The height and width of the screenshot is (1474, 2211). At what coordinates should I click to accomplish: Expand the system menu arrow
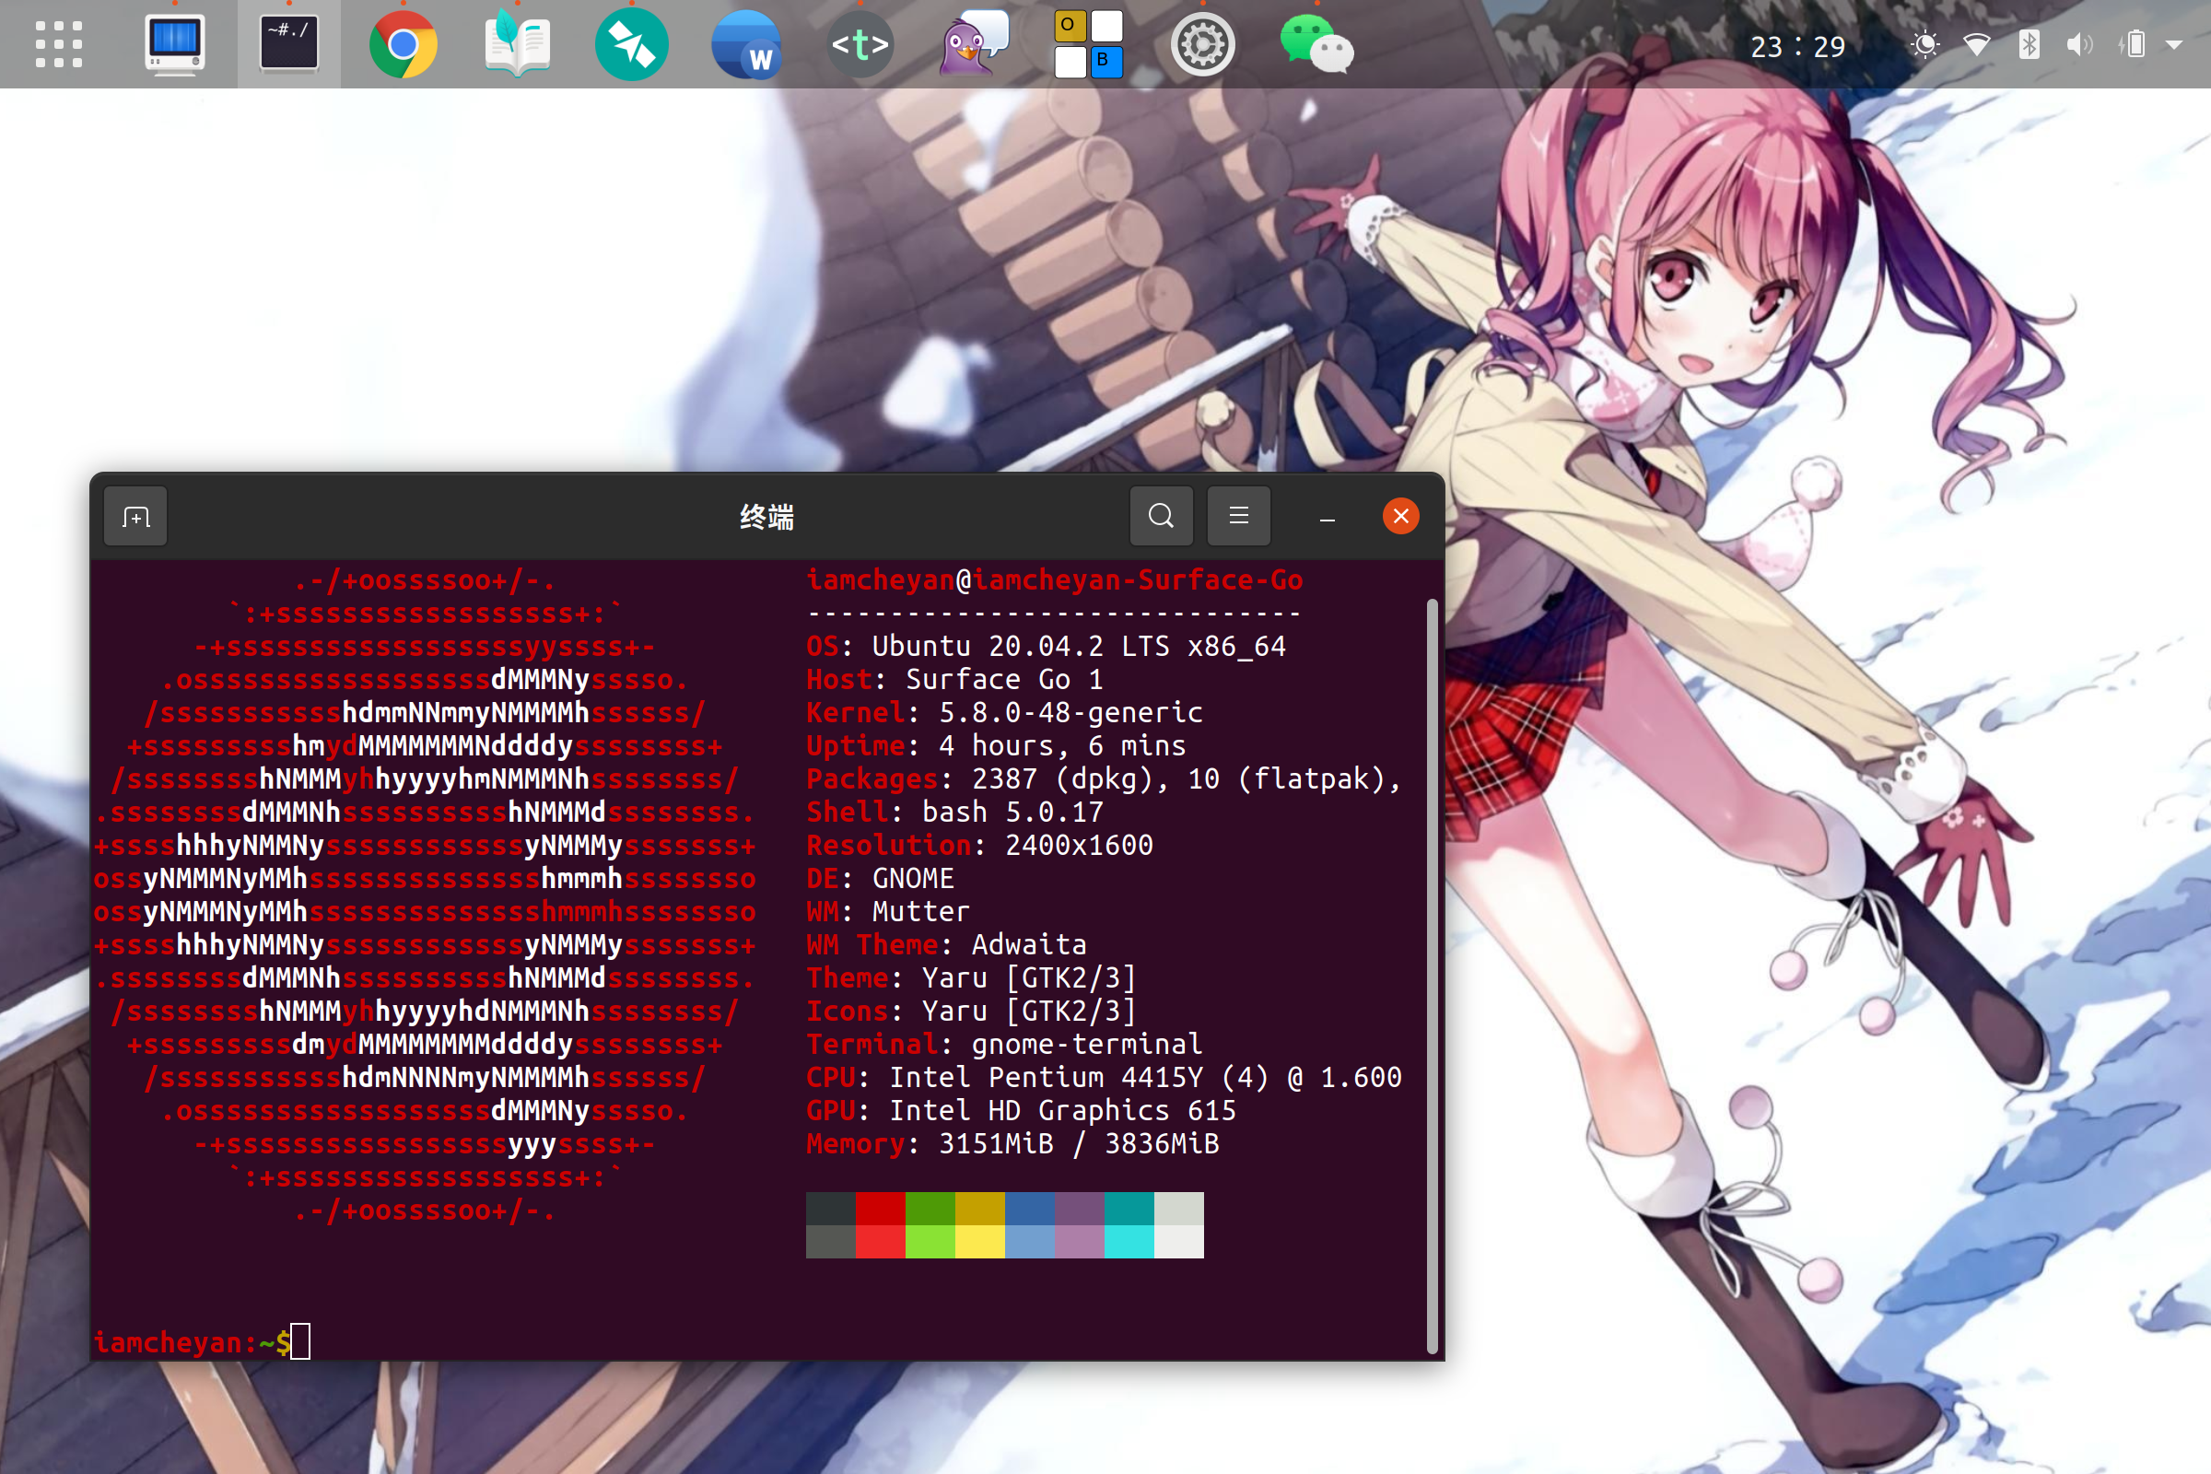[x=2173, y=44]
